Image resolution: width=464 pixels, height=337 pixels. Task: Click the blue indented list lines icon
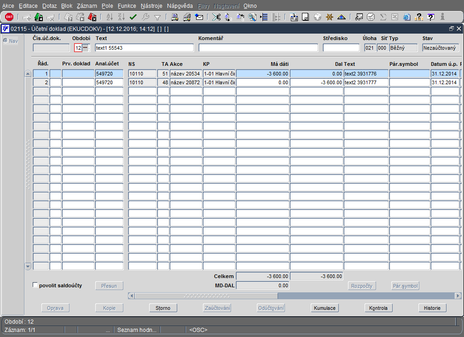[264, 17]
